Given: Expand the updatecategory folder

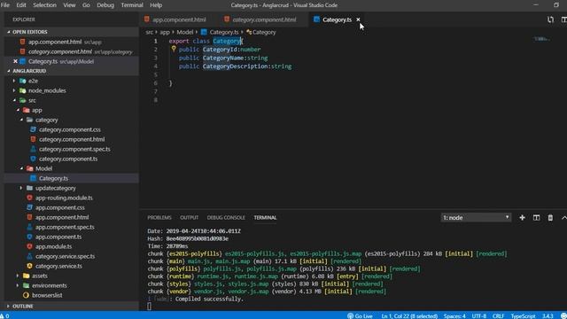Looking at the screenshot, I should [x=55, y=188].
